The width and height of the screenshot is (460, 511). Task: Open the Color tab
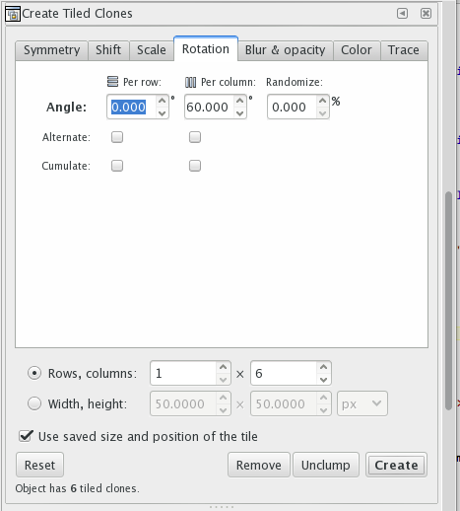point(357,50)
